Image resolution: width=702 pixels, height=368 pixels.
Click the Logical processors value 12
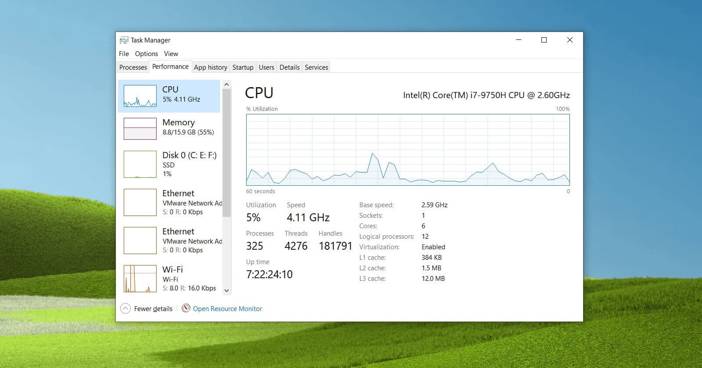click(425, 236)
